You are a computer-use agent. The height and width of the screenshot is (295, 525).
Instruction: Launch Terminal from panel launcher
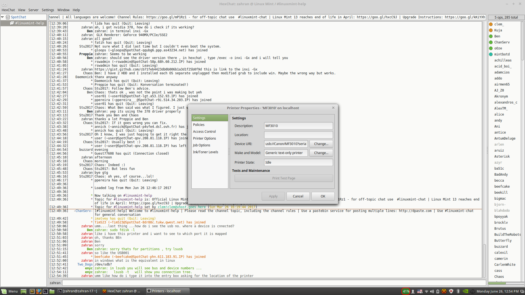(x=45, y=291)
